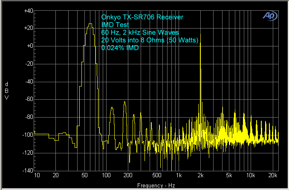The image size is (289, 190).
Task: Click the '10' frequency axis tick label
Action: (x=37, y=175)
